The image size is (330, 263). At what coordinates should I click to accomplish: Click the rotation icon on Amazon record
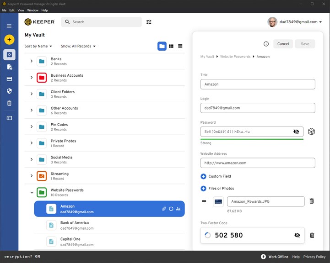pyautogui.click(x=171, y=209)
